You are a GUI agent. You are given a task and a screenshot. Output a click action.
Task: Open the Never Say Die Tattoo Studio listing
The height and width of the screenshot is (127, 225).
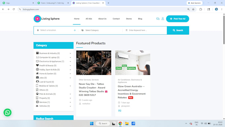[x=93, y=90]
